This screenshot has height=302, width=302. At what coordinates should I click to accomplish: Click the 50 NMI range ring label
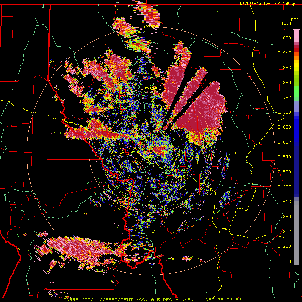pyautogui.click(x=151, y=89)
